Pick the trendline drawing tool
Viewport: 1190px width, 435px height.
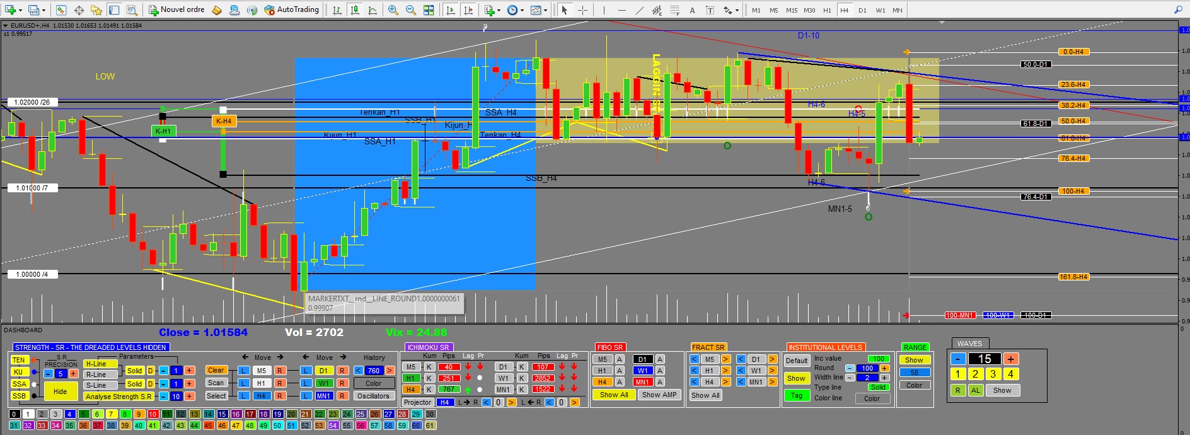point(640,10)
